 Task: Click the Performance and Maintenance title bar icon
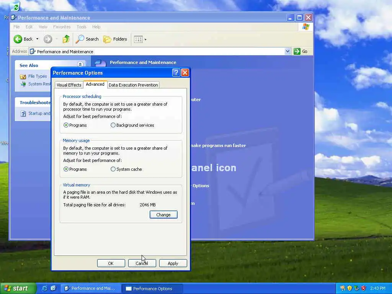pos(13,18)
